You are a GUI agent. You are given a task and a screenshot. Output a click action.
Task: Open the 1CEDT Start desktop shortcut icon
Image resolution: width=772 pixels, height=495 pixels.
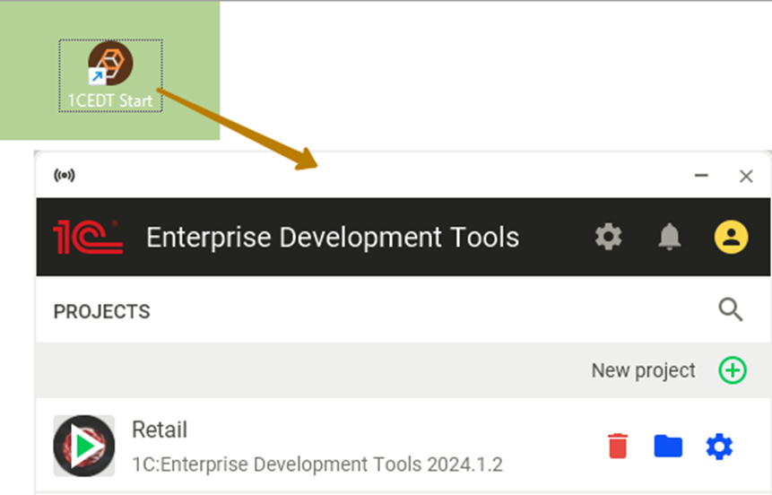pyautogui.click(x=110, y=64)
